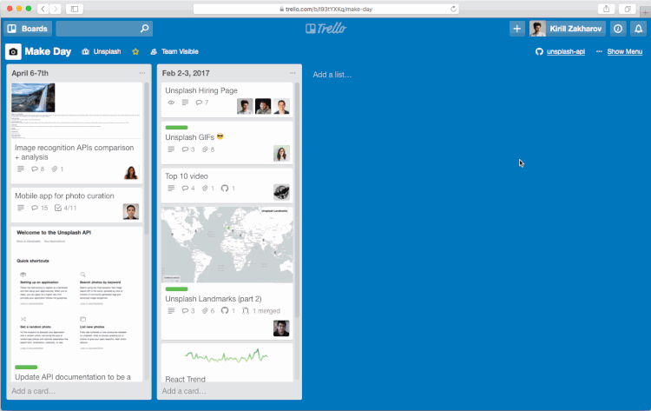
Task: Click third member avatar on Hiring Page card
Action: 281,106
